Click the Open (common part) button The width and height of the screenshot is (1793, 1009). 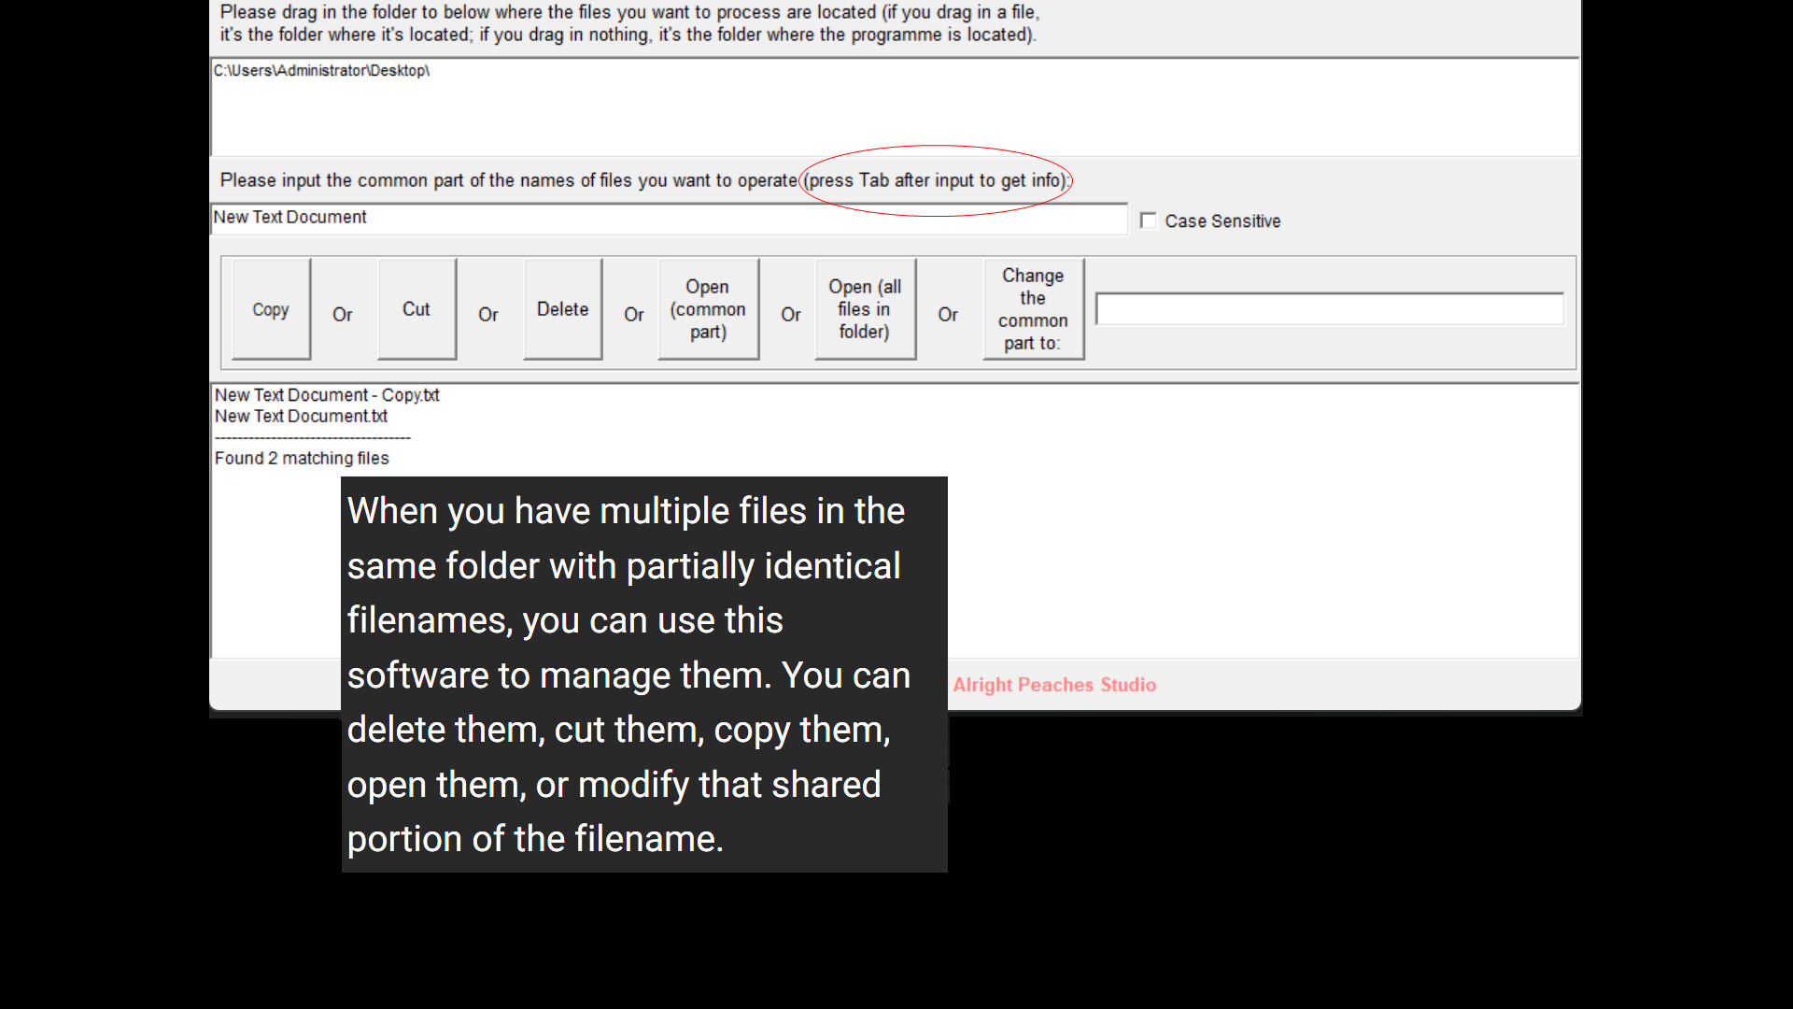pyautogui.click(x=707, y=308)
